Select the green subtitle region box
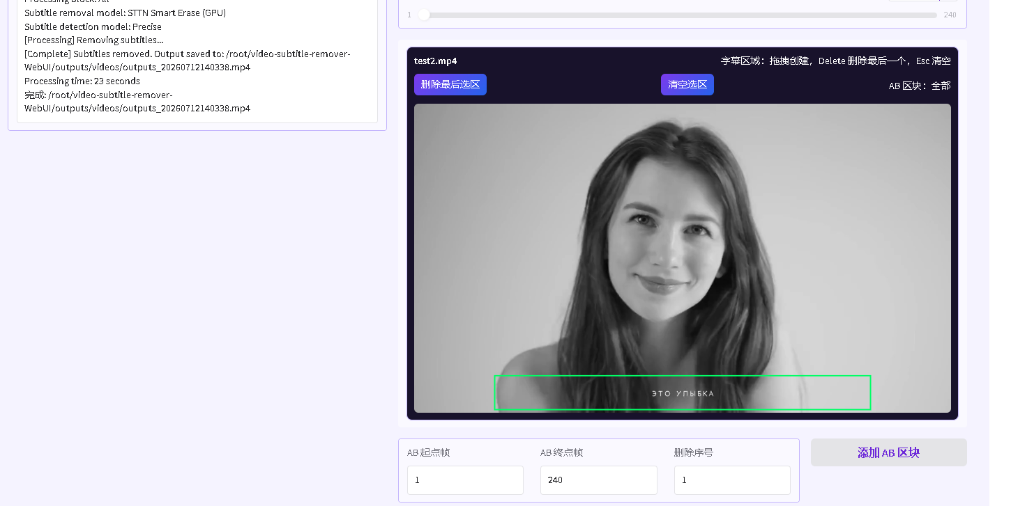The image size is (1011, 506). click(683, 393)
